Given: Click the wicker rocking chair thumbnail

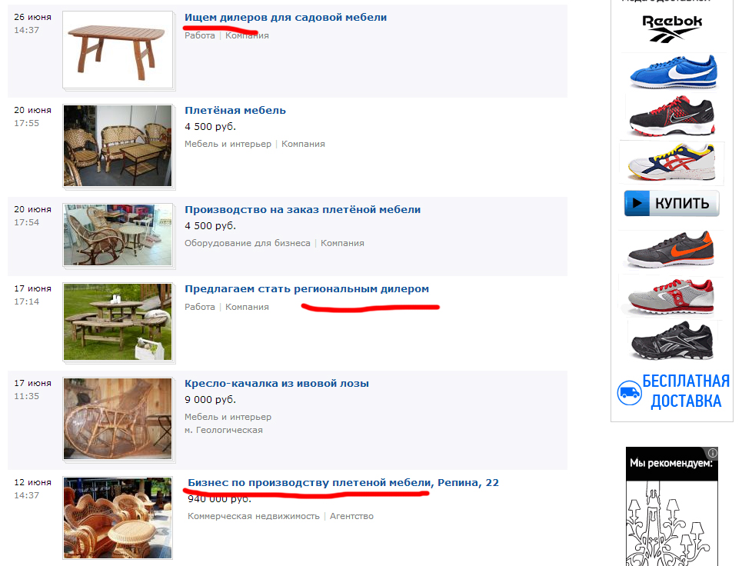Looking at the screenshot, I should (x=118, y=419).
